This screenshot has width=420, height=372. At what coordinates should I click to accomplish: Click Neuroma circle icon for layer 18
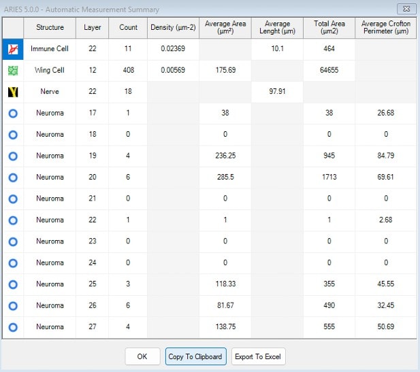pyautogui.click(x=13, y=135)
